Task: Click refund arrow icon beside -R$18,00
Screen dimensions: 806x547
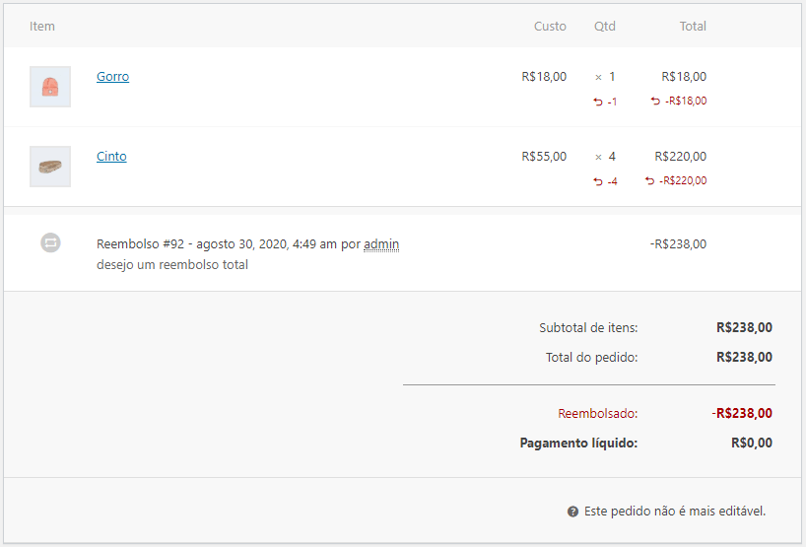Action: pos(655,102)
